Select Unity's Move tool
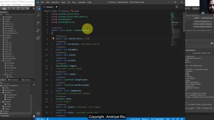Viewport: 214px width, 120px height. click(4, 9)
